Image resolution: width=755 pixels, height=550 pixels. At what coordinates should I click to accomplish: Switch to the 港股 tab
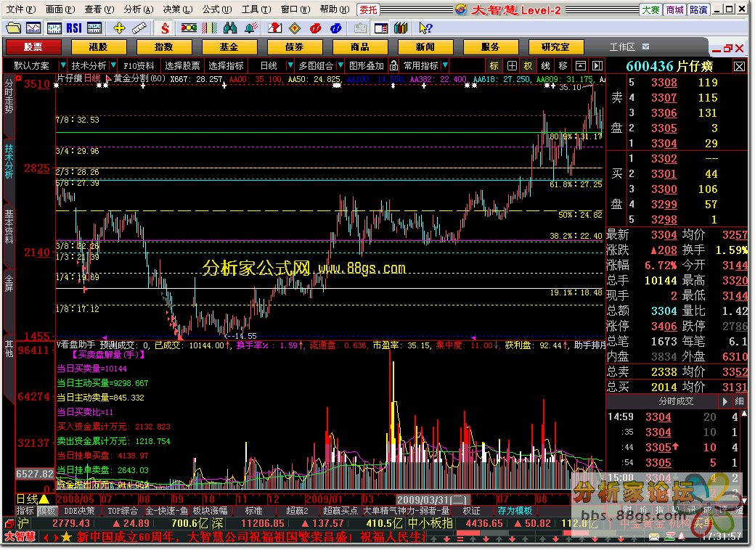[99, 47]
